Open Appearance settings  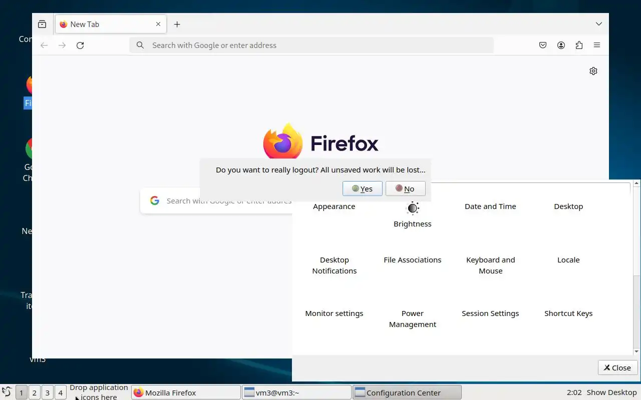click(x=334, y=206)
